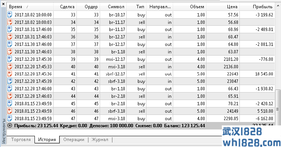281x147 pixels.
Task: Click the buy icon for deal 47 mxi-3.18
Action: [x=10, y=118]
